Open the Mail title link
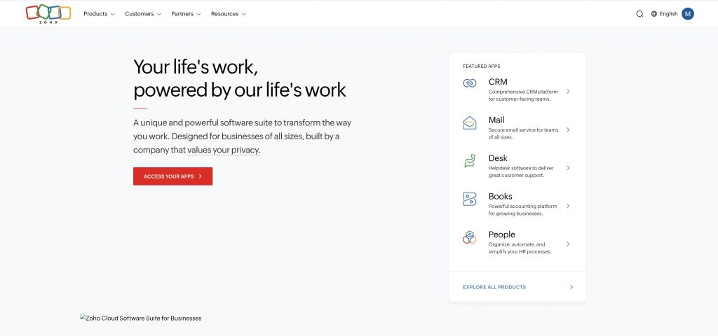The image size is (718, 336). tap(496, 120)
